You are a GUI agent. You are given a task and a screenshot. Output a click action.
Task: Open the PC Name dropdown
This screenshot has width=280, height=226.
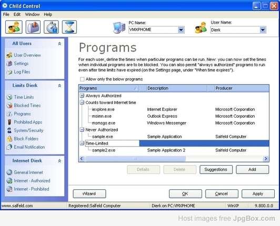181,29
